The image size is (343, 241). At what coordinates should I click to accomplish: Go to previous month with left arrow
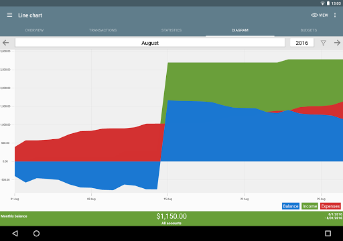6,43
